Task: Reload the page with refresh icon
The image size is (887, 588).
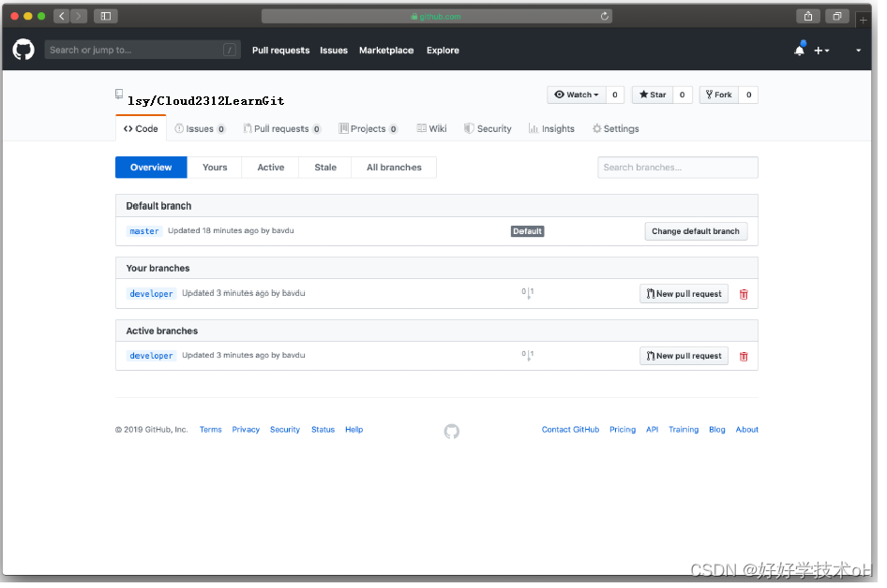Action: coord(604,16)
